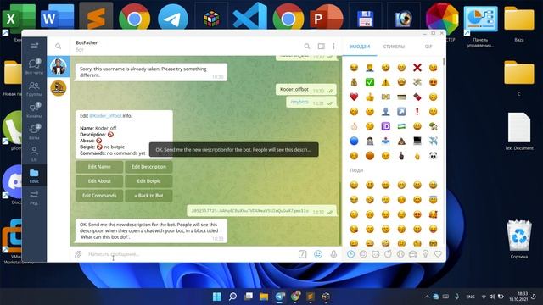Insert the purple ID emoji
The height and width of the screenshot is (305, 543).
[x=385, y=126]
